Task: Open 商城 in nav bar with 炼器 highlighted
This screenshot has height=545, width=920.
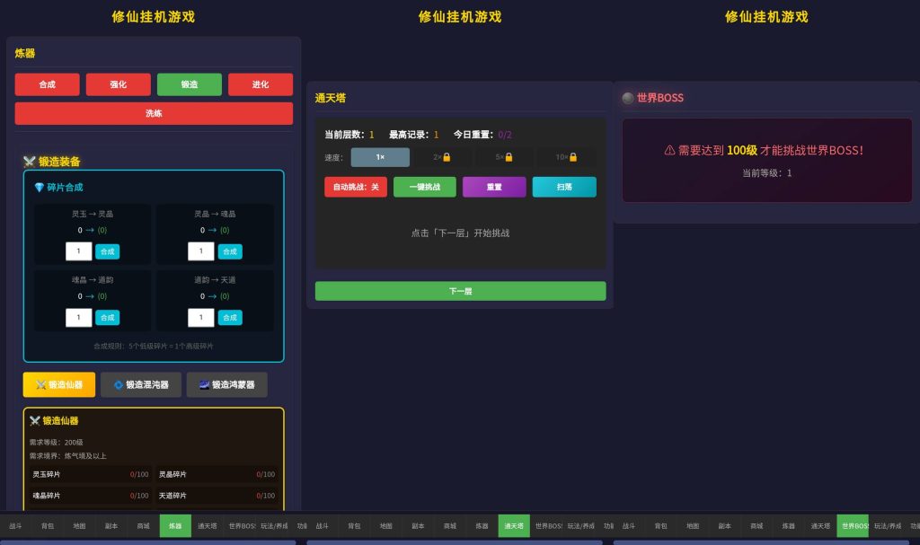Action: click(x=143, y=525)
